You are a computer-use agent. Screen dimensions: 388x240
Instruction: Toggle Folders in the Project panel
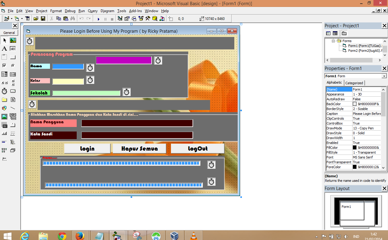344,33
